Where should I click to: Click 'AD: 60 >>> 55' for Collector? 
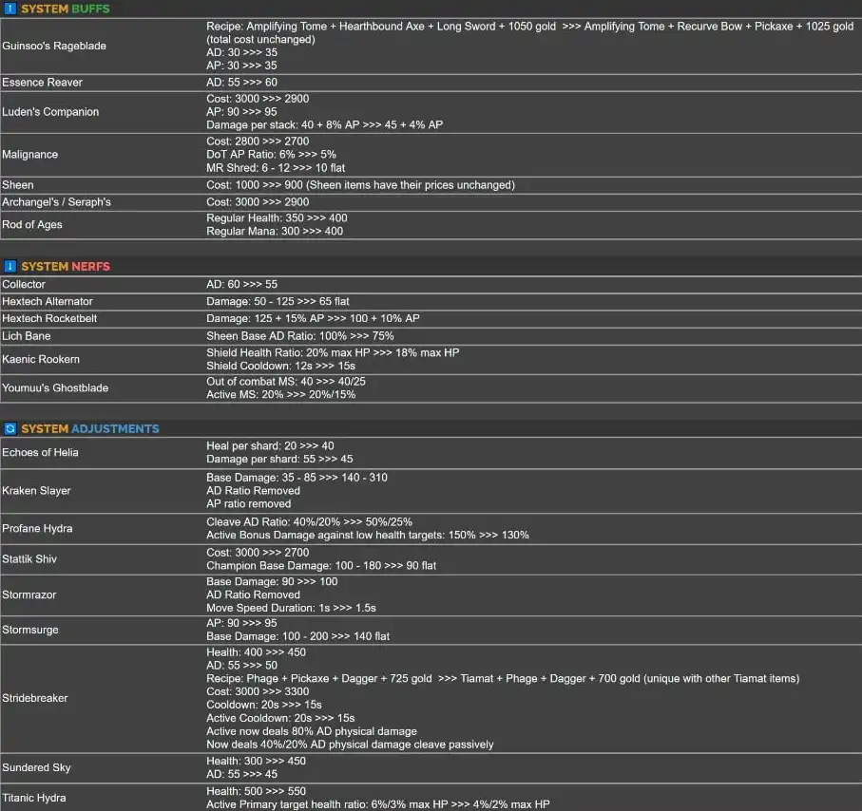click(242, 285)
